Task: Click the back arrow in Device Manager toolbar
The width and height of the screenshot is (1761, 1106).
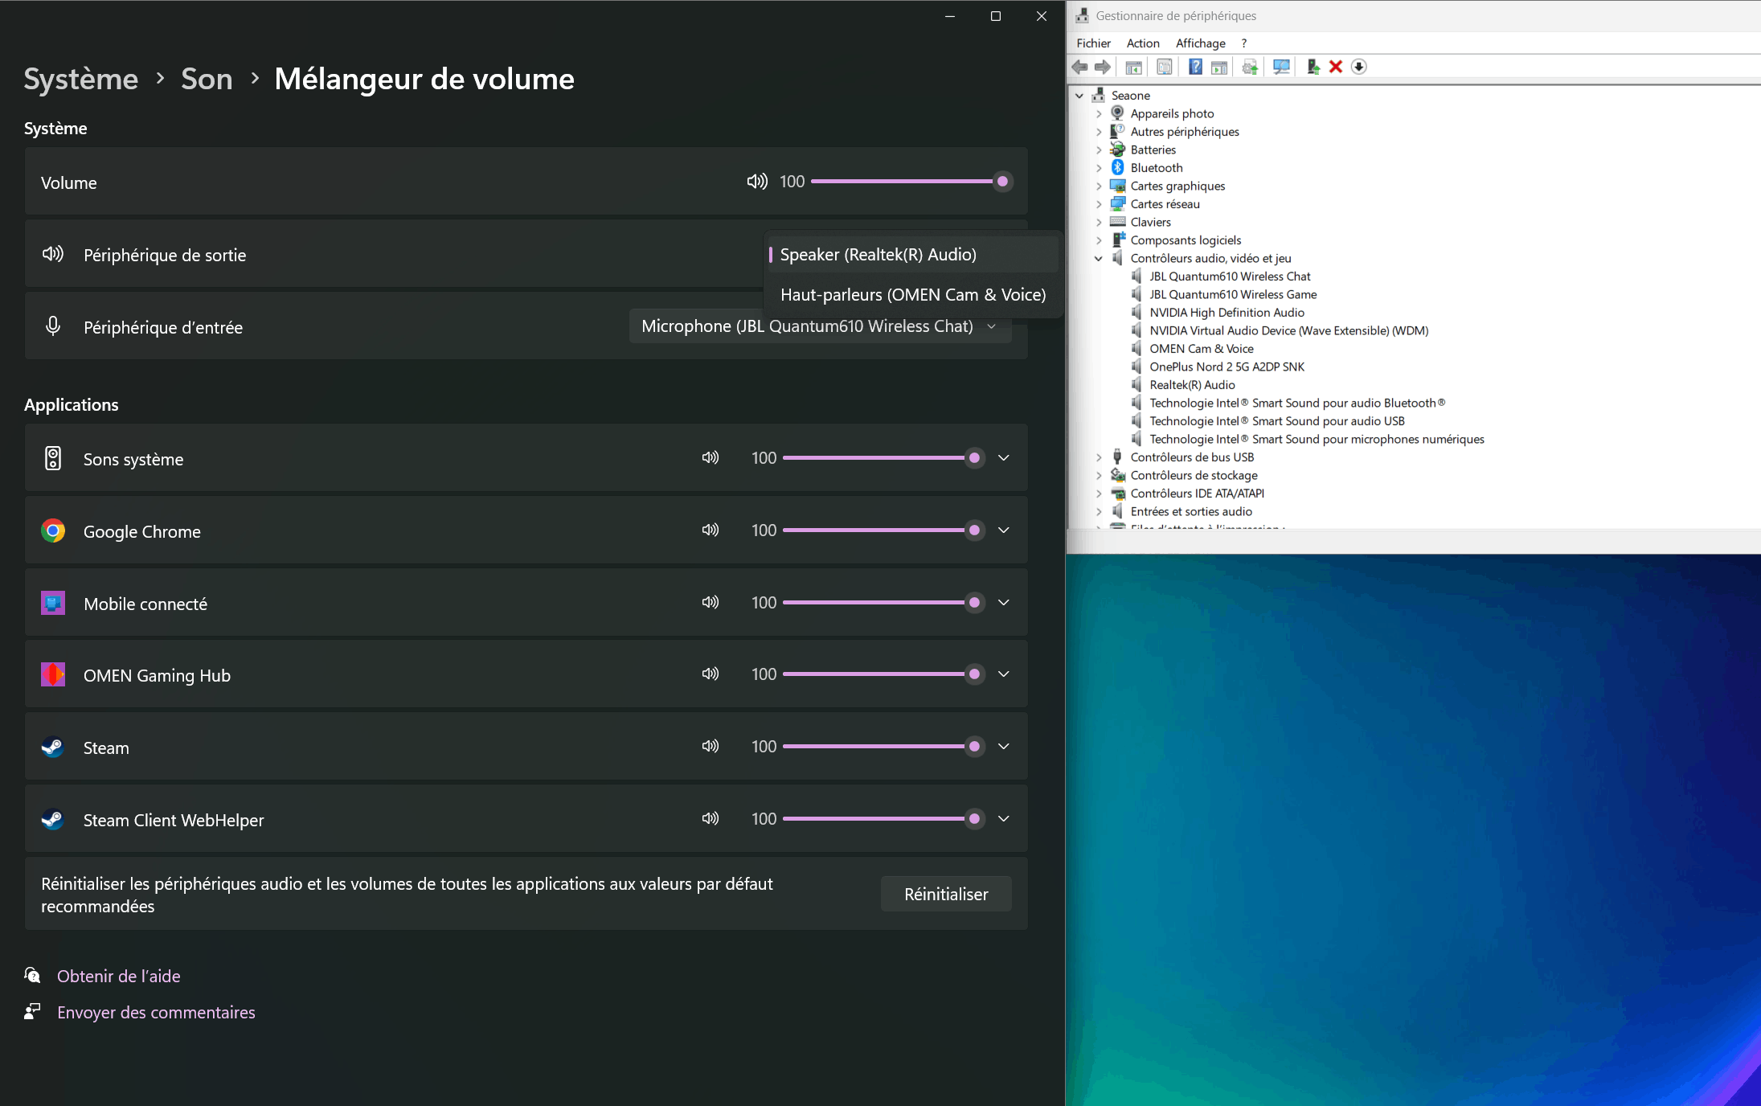Action: coord(1080,67)
